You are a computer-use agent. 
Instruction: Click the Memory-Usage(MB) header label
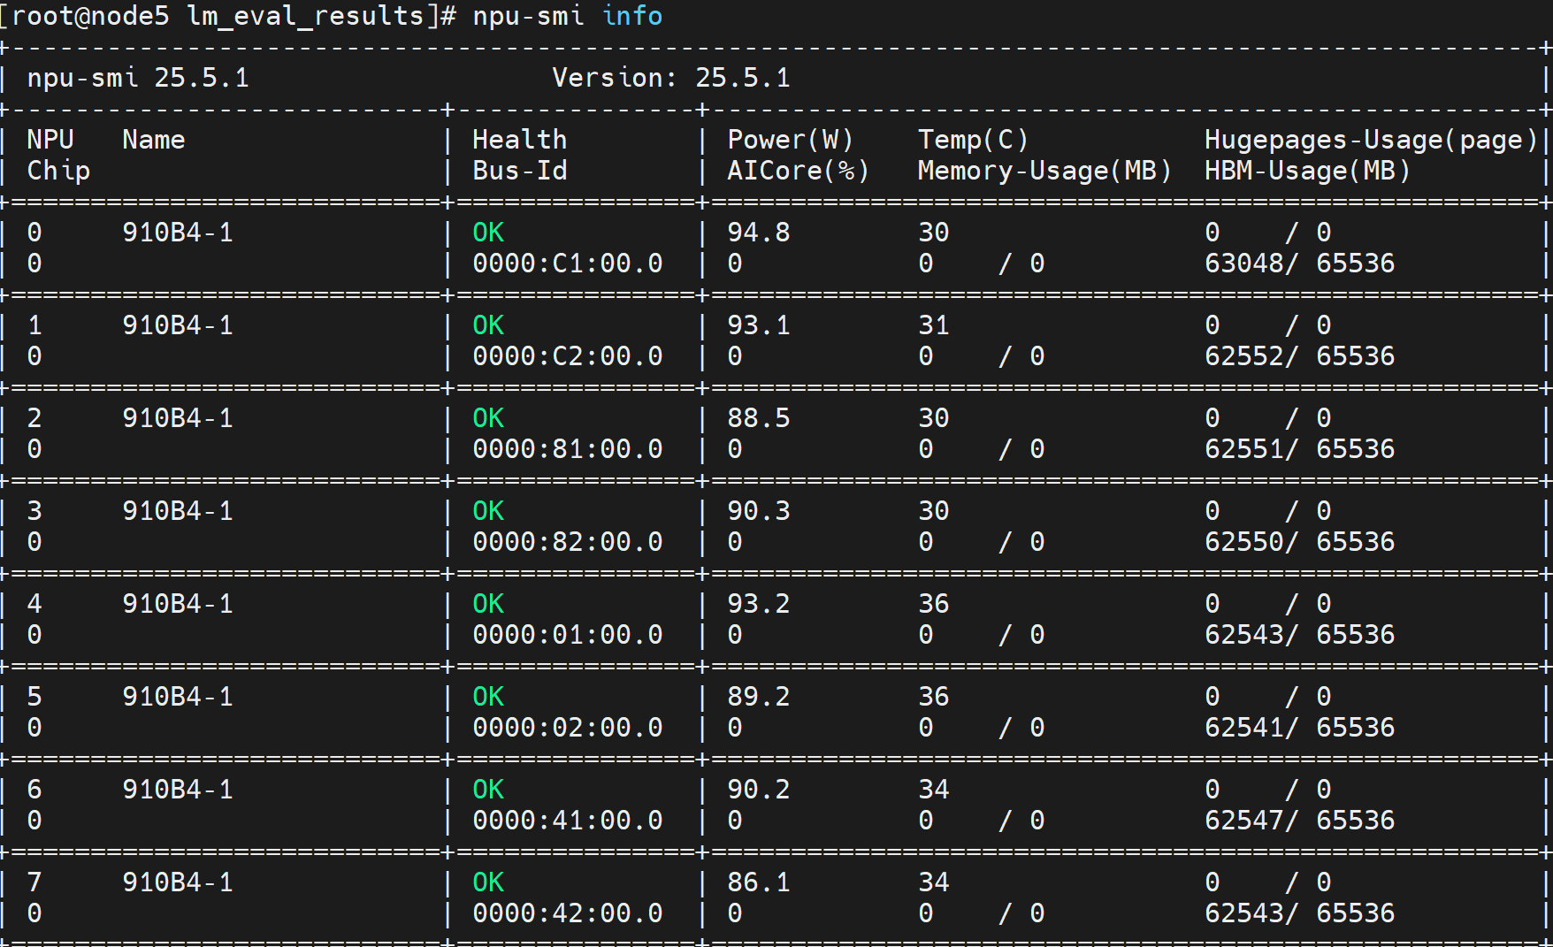1044,171
